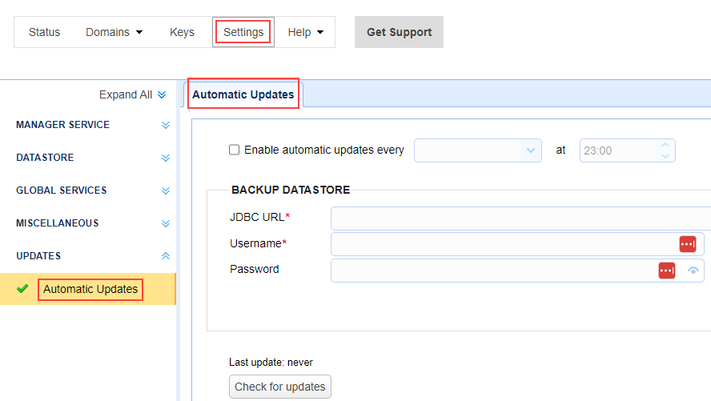Expand the Global Services section

[x=166, y=190]
